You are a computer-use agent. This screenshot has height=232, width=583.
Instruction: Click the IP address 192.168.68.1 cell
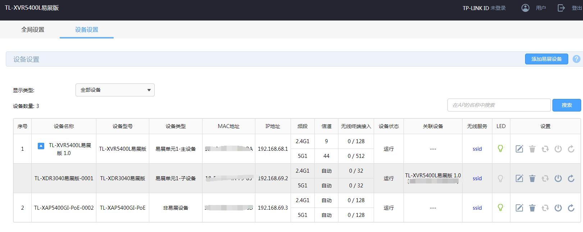point(273,149)
